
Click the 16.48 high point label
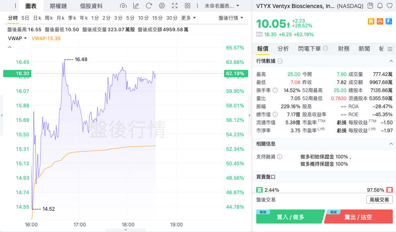[81, 60]
